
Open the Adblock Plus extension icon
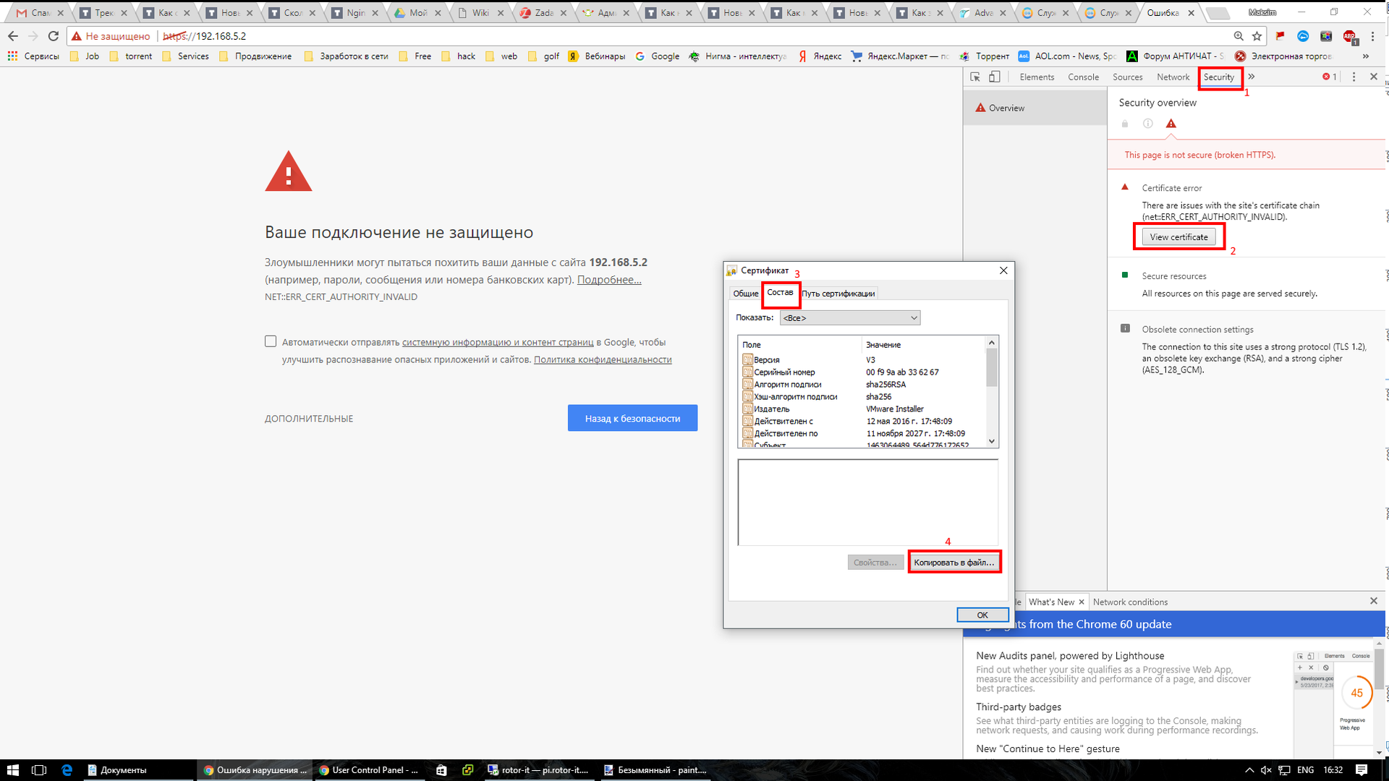point(1349,36)
